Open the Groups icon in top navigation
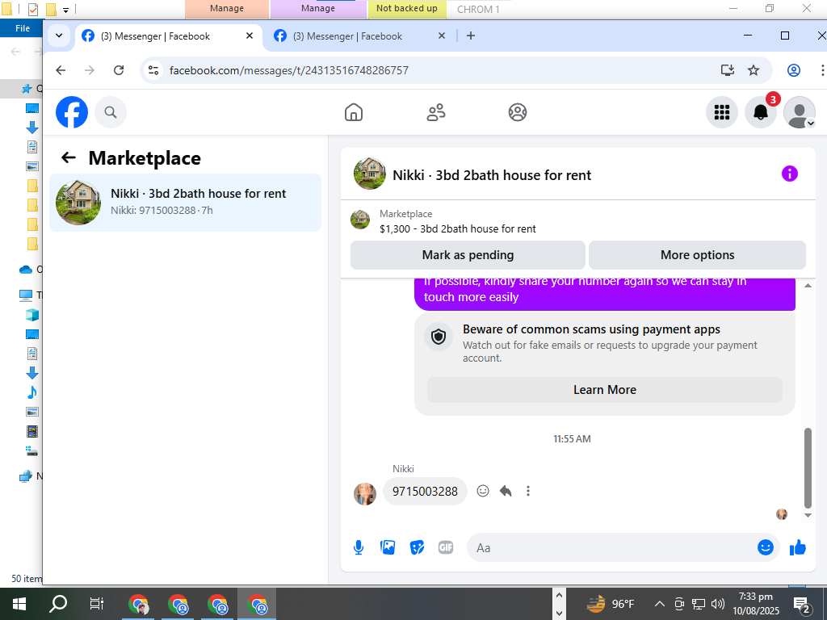 518,112
